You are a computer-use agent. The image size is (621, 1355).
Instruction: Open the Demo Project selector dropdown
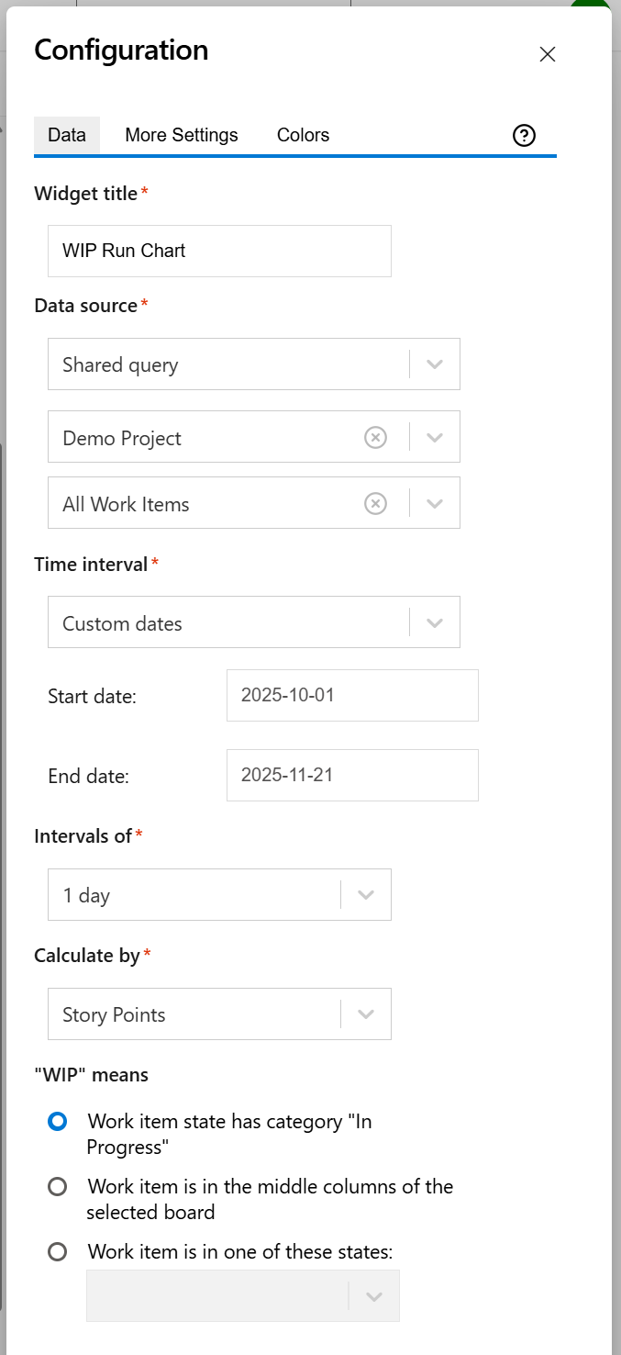(435, 437)
